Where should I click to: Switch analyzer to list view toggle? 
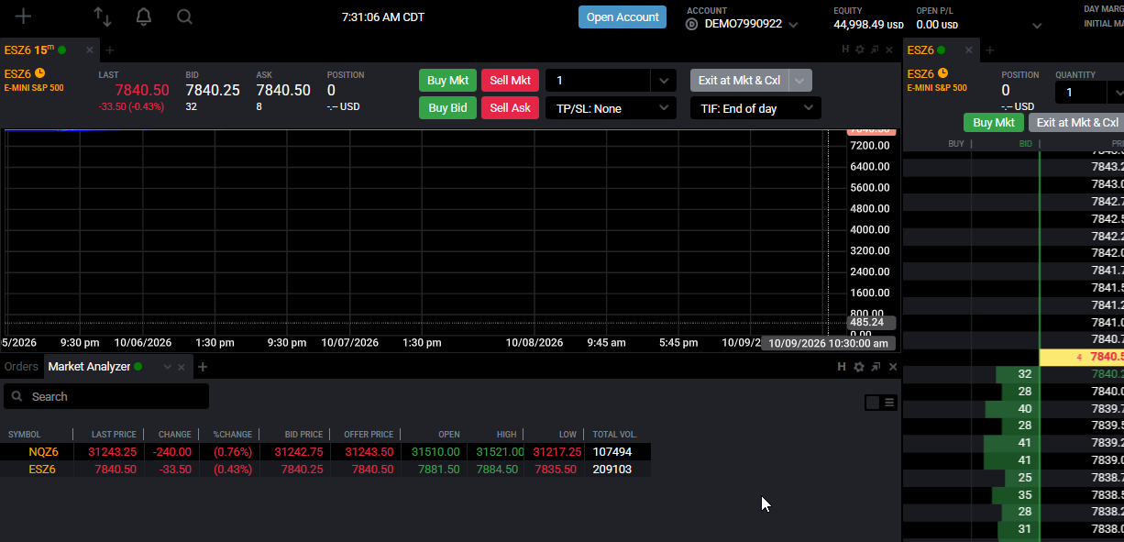[x=889, y=403]
